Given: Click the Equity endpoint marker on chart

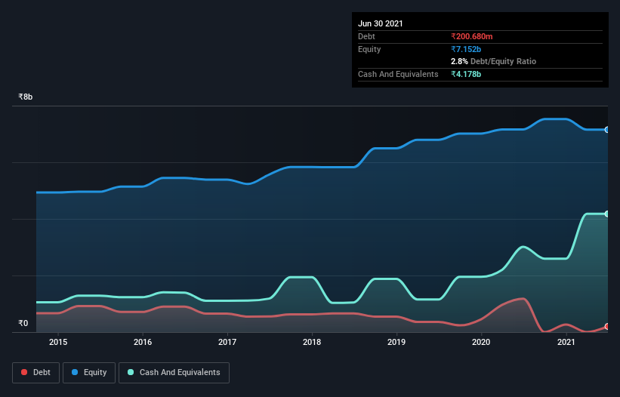Looking at the screenshot, I should 607,130.
